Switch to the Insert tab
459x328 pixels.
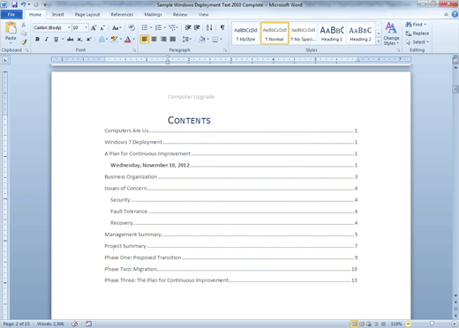[x=57, y=14]
